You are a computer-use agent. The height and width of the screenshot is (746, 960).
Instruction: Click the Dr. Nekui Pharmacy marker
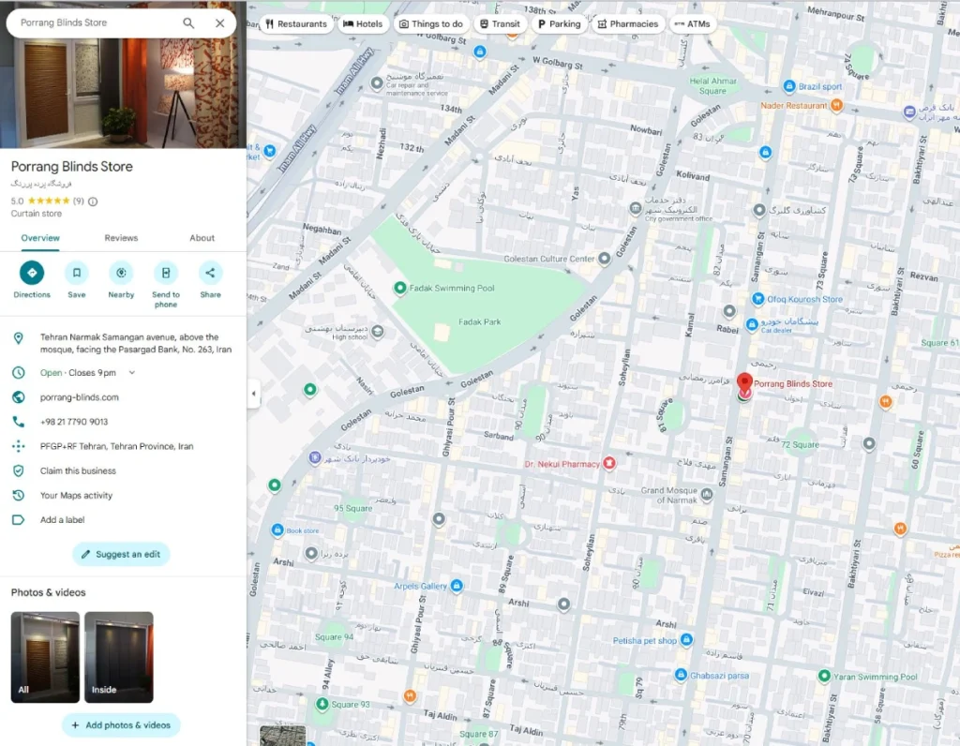click(x=610, y=463)
